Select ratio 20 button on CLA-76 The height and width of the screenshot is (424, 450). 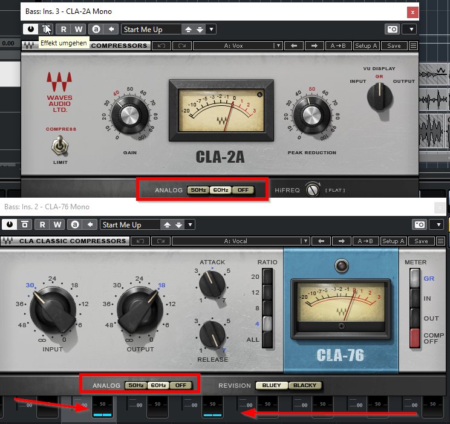pyautogui.click(x=267, y=276)
